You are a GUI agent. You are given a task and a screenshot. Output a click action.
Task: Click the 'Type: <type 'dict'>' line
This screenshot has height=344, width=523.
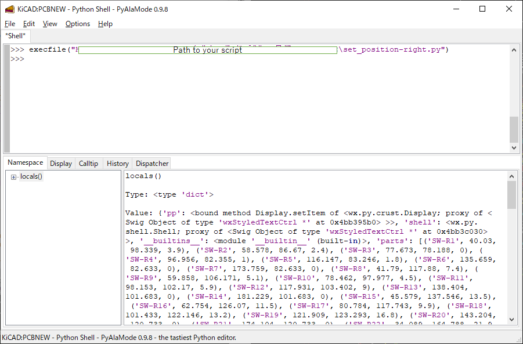[169, 194]
